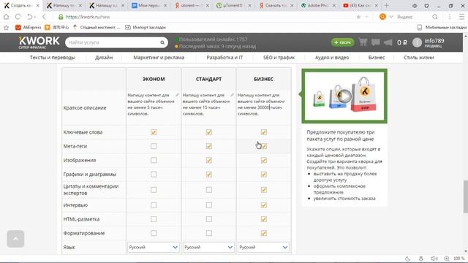The width and height of the screenshot is (468, 263).
Task: Uncheck Интервью for Бизнес
Action: tap(263, 205)
